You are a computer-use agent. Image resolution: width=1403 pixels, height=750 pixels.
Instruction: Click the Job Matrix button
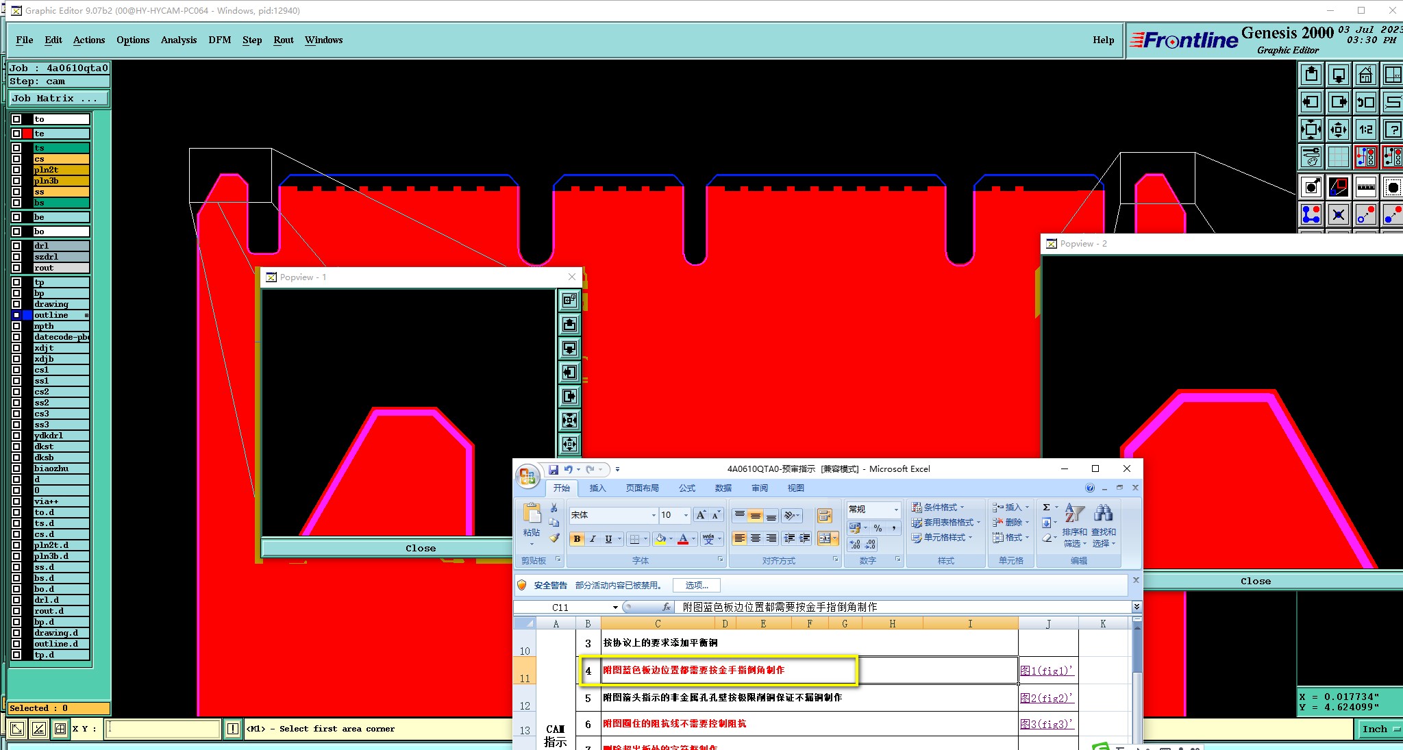[x=58, y=99]
